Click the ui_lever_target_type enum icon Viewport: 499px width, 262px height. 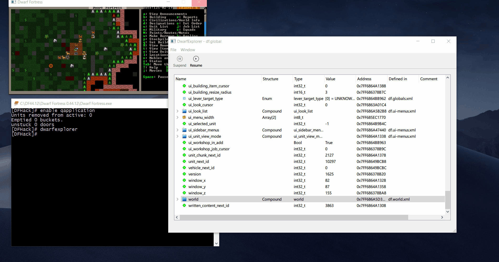click(184, 99)
